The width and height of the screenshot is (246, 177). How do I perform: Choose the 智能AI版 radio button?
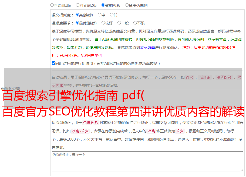click(x=103, y=5)
